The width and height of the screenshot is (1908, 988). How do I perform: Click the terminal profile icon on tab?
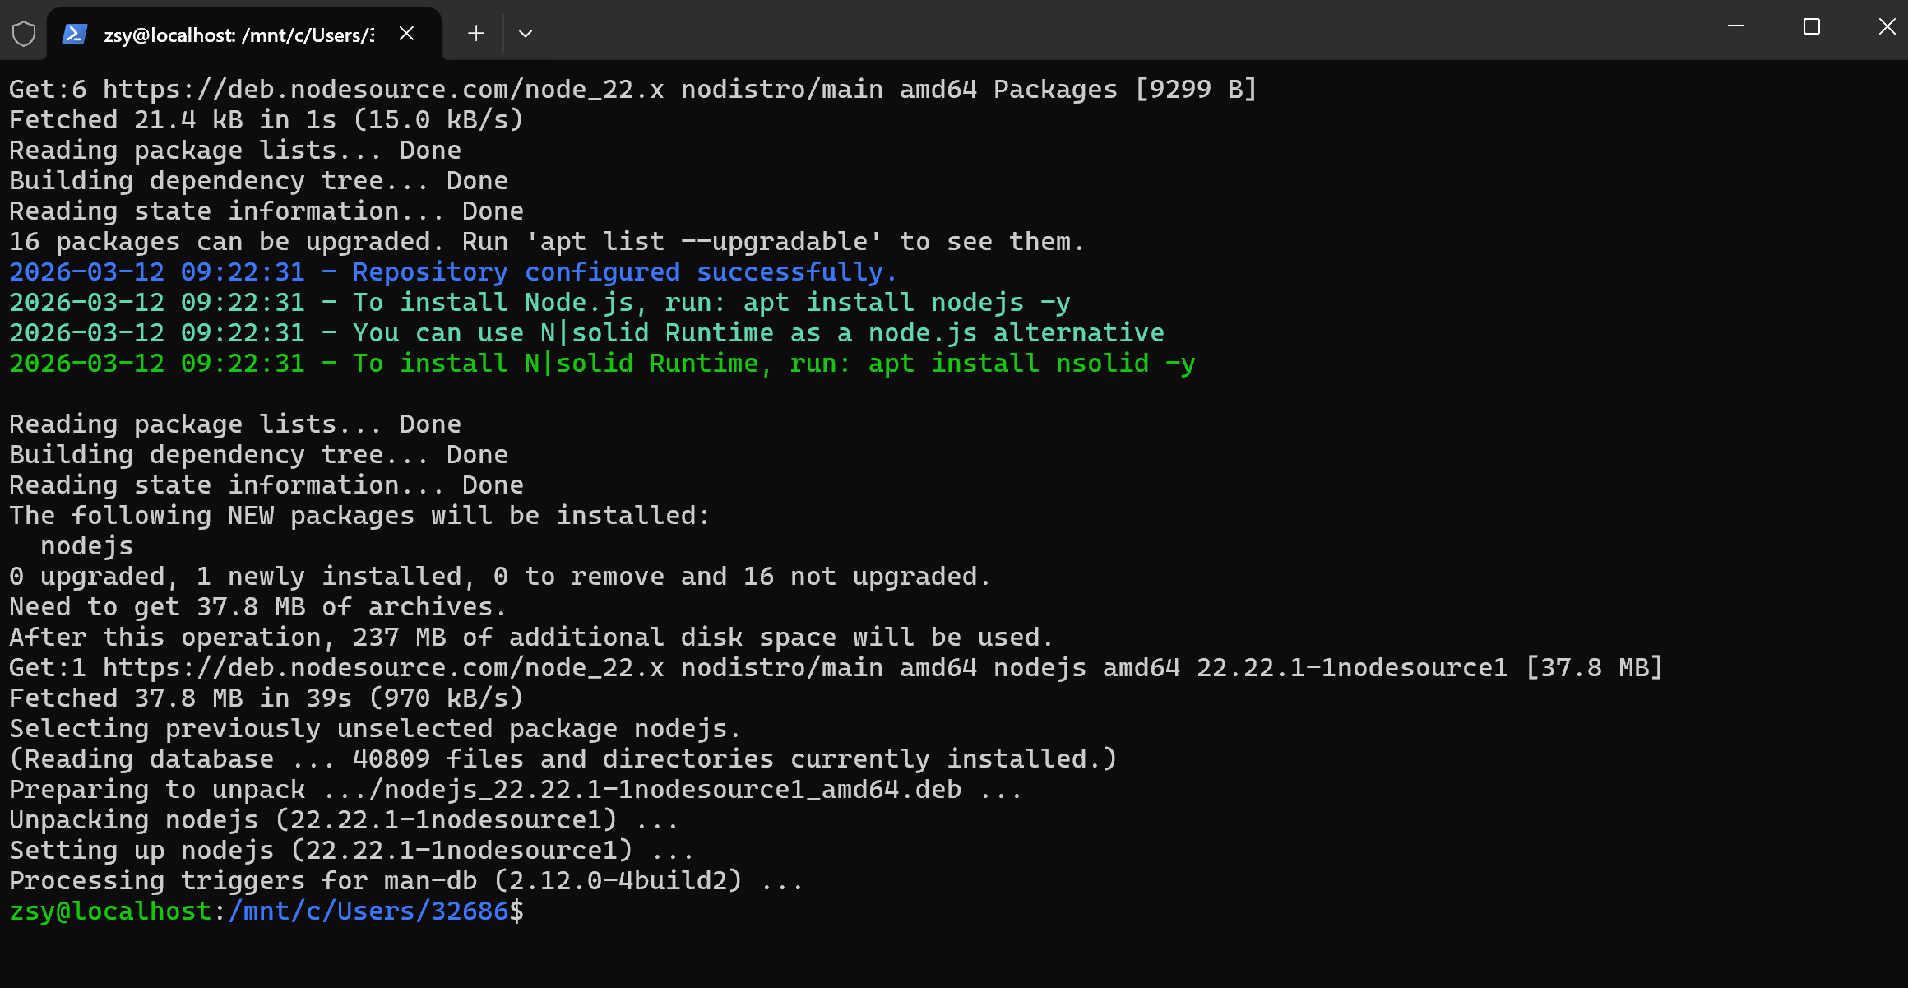point(75,34)
